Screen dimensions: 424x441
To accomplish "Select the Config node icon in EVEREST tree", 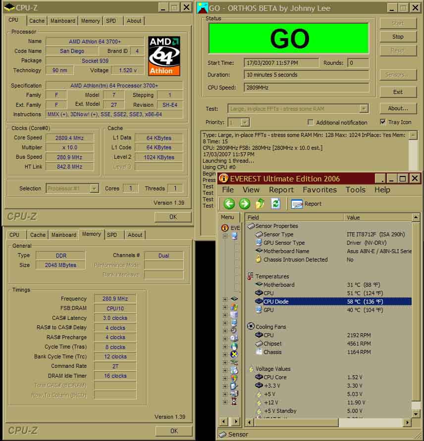I will 234,386.
